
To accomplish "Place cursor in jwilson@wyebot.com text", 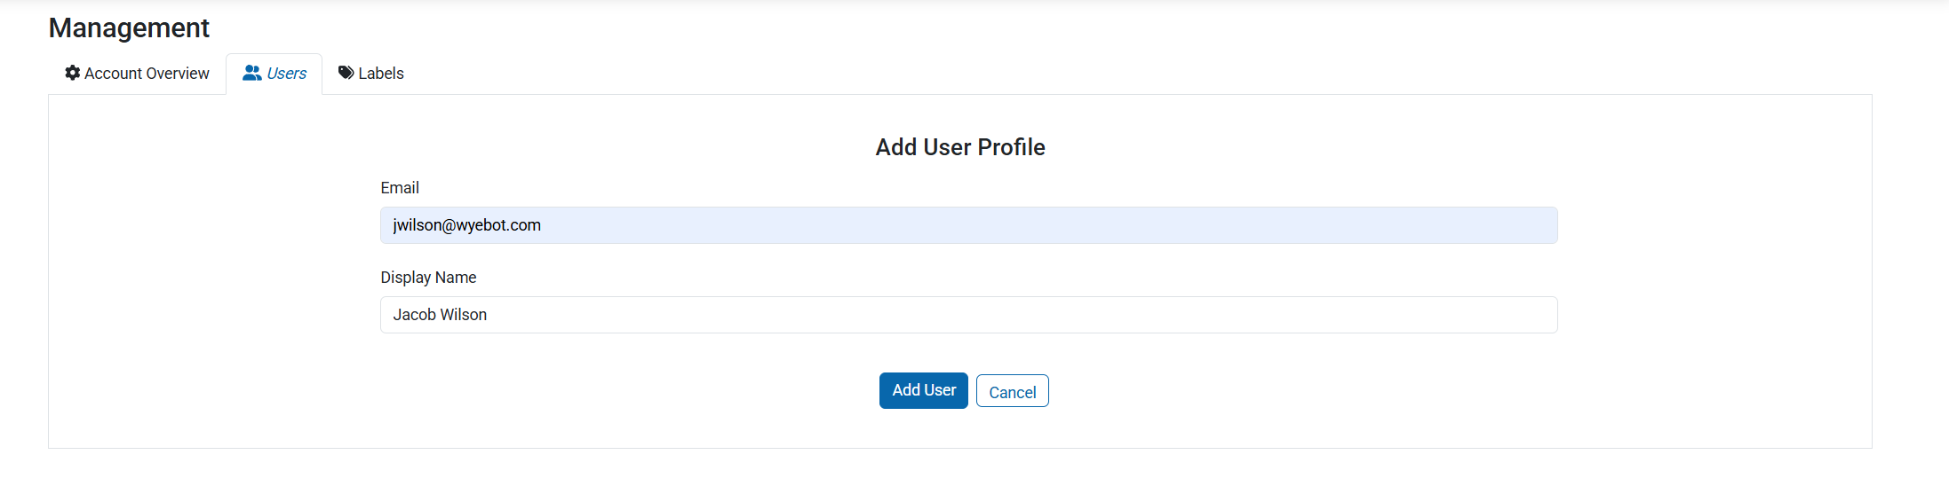I will (466, 225).
